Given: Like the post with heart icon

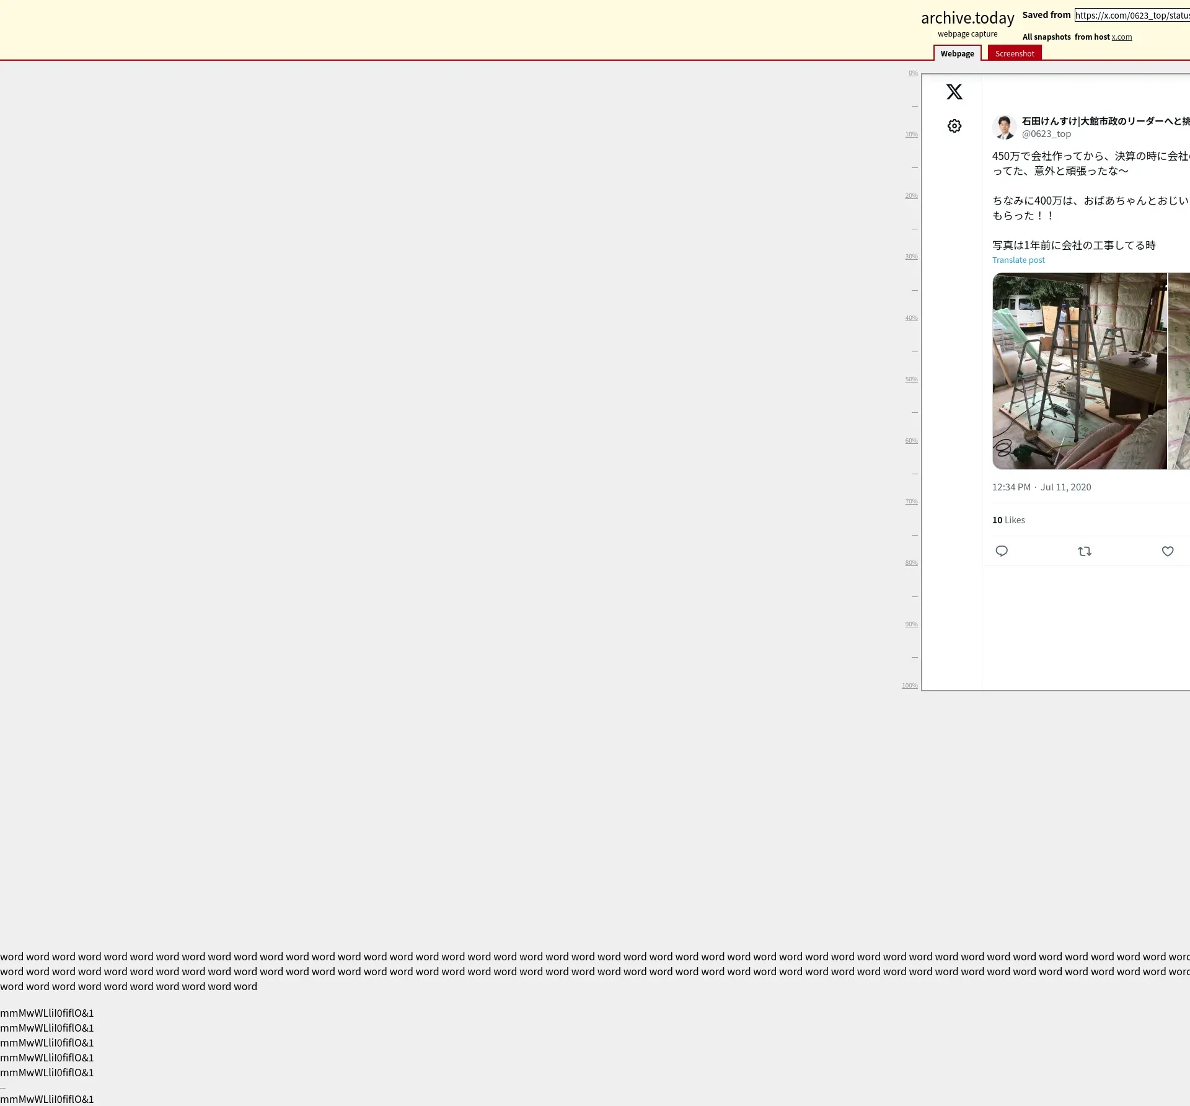Looking at the screenshot, I should point(1167,551).
